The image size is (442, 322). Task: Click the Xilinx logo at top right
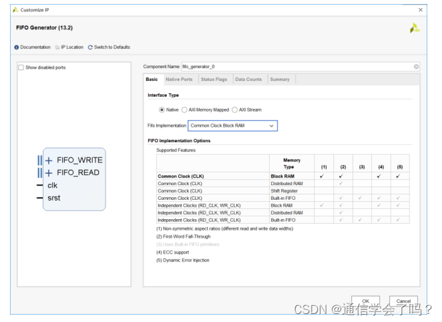[x=415, y=28]
